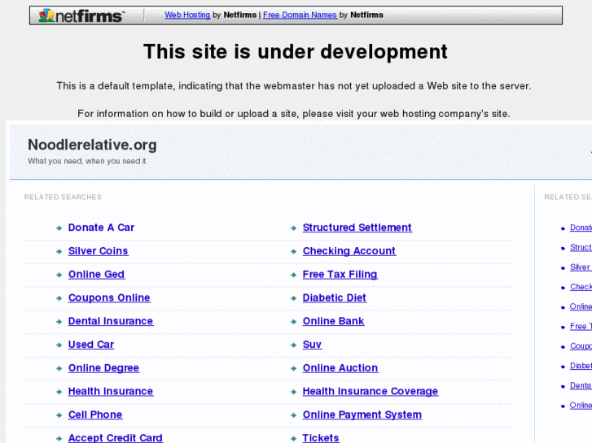Open the Used Car link
Image resolution: width=592 pixels, height=443 pixels.
pyautogui.click(x=91, y=344)
